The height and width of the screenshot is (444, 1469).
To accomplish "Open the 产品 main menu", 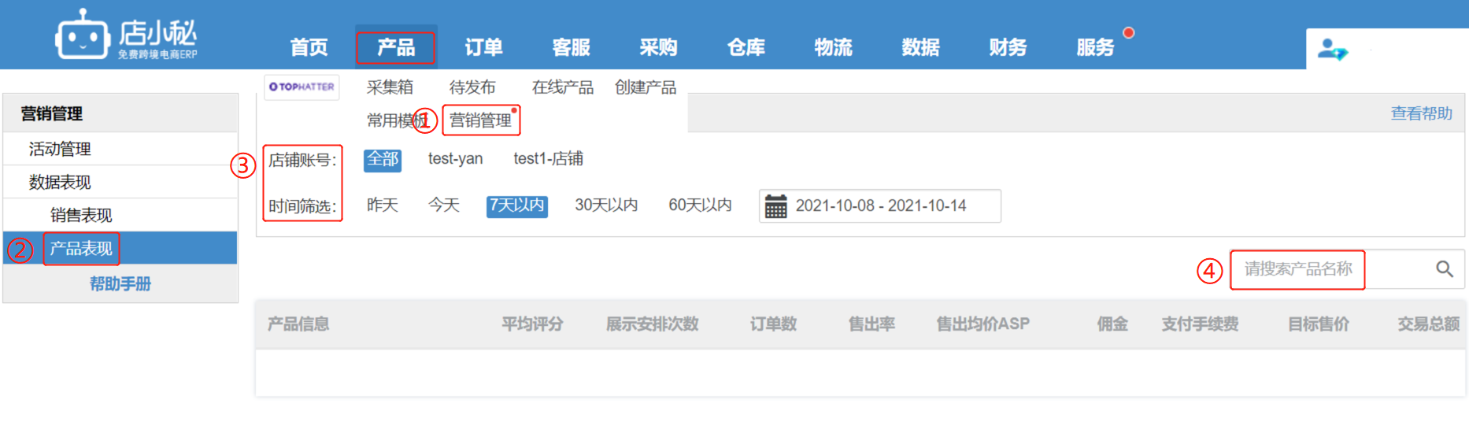I will 395,48.
